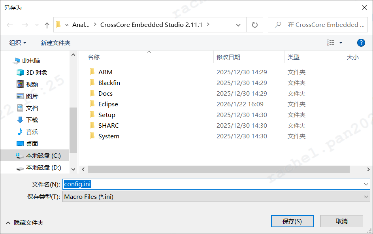This screenshot has width=373, height=234.
Task: Change the view layout icon
Action: click(330, 43)
